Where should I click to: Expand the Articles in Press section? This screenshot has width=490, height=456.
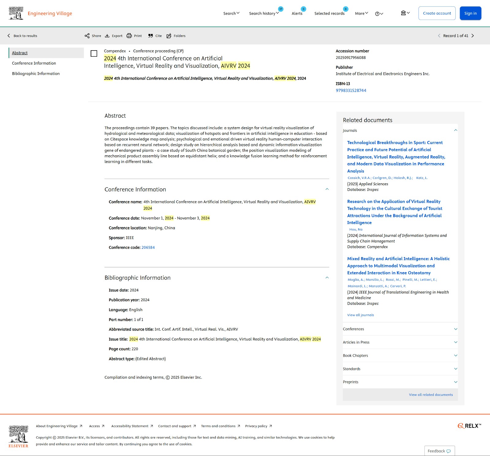(x=456, y=342)
